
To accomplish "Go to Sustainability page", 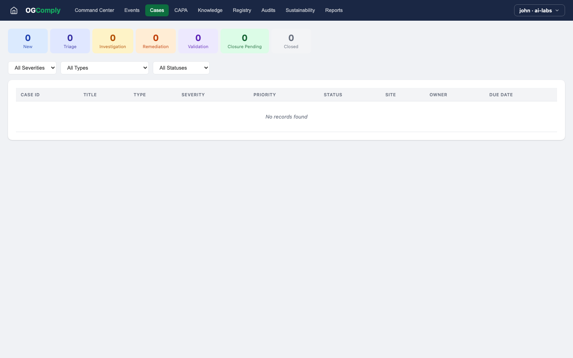I will pyautogui.click(x=300, y=10).
